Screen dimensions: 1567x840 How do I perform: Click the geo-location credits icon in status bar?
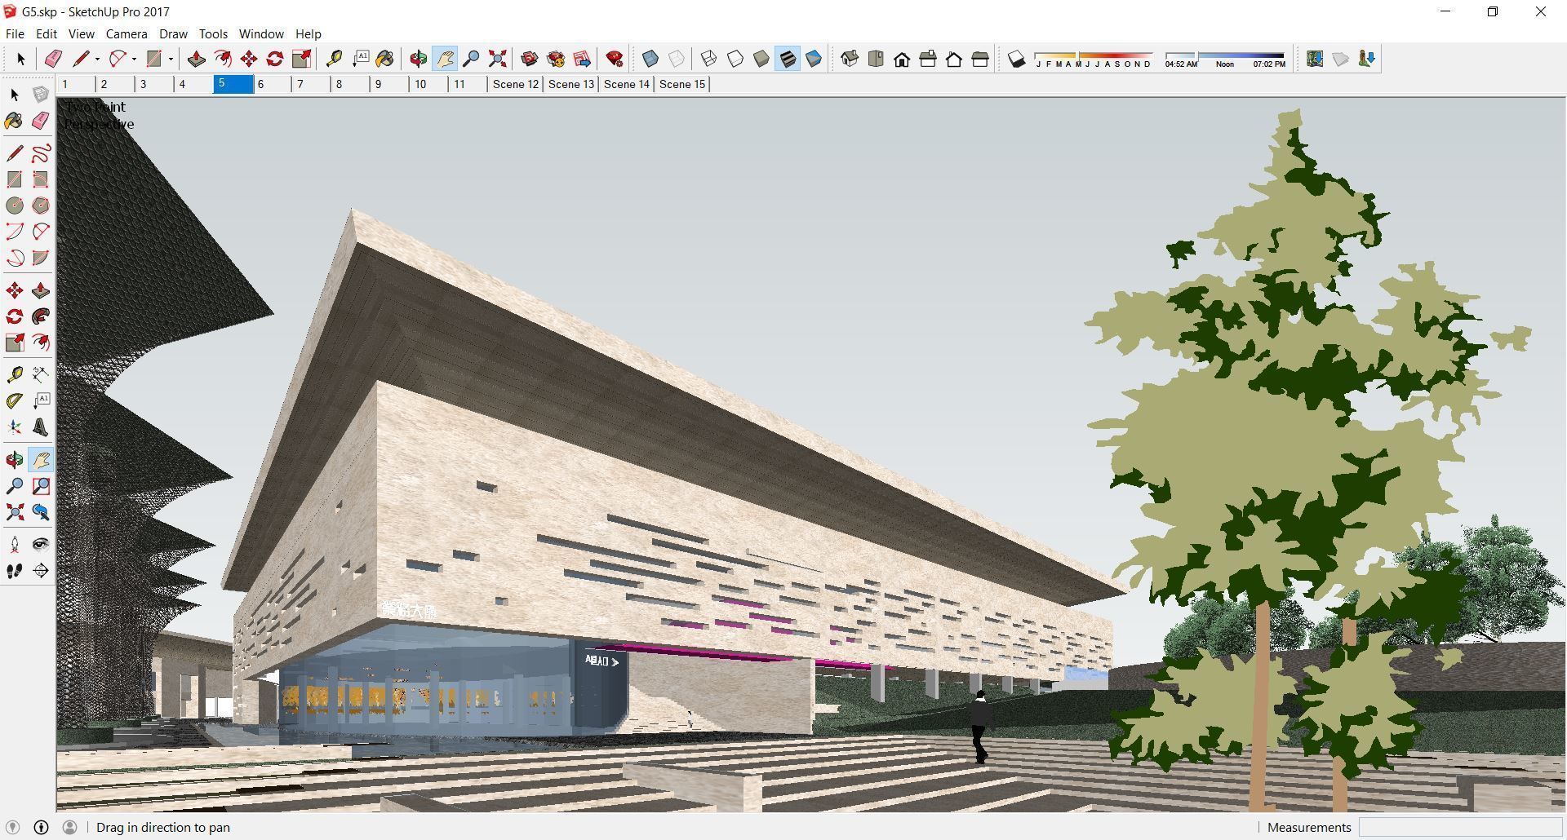point(41,827)
